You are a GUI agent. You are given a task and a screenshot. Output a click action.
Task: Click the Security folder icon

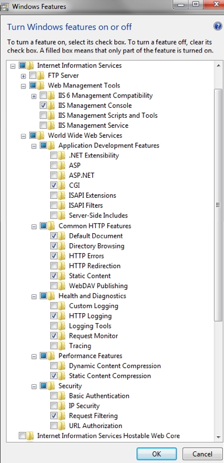pyautogui.click(x=51, y=385)
